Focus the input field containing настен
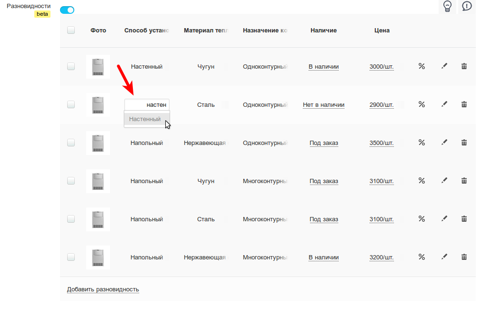Screen dimensions: 482x309 pyautogui.click(x=147, y=104)
